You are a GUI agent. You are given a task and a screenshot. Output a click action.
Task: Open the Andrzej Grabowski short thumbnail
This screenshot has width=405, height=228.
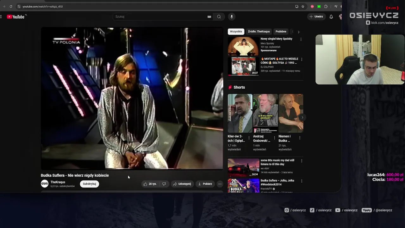265,113
